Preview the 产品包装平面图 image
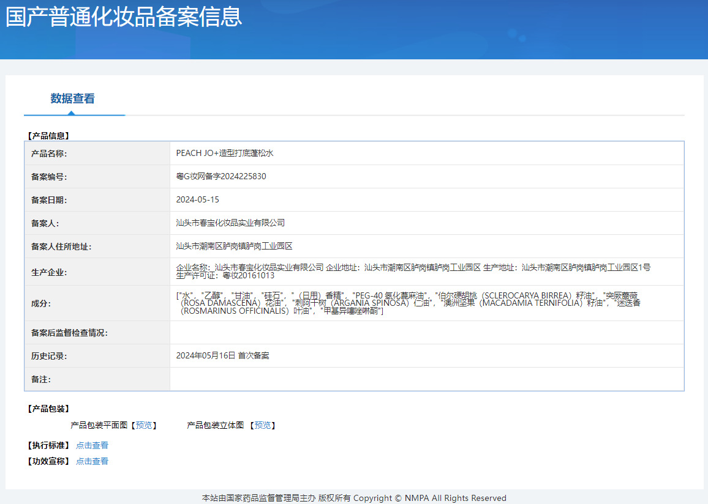Screen dimensions: 708x504 click(143, 425)
